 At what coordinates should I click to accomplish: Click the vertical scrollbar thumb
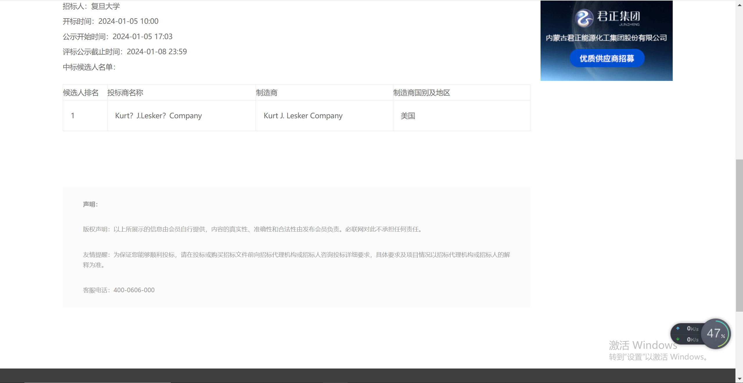pos(739,235)
